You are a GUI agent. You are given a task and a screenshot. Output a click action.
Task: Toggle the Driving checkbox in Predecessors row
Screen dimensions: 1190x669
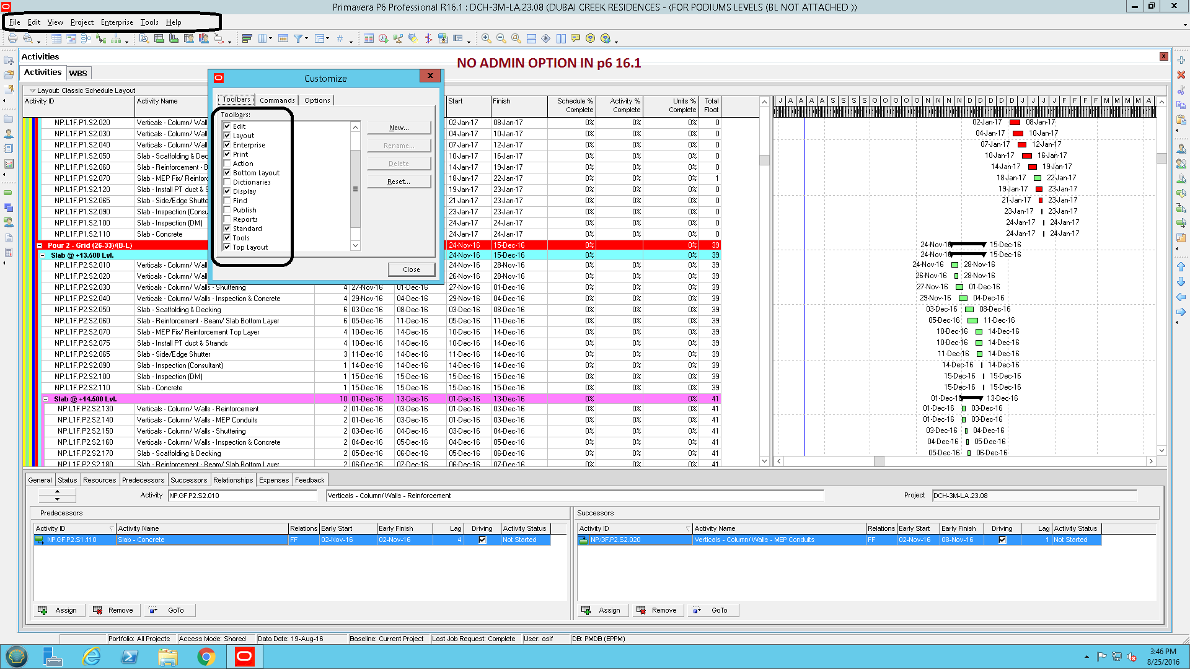483,540
